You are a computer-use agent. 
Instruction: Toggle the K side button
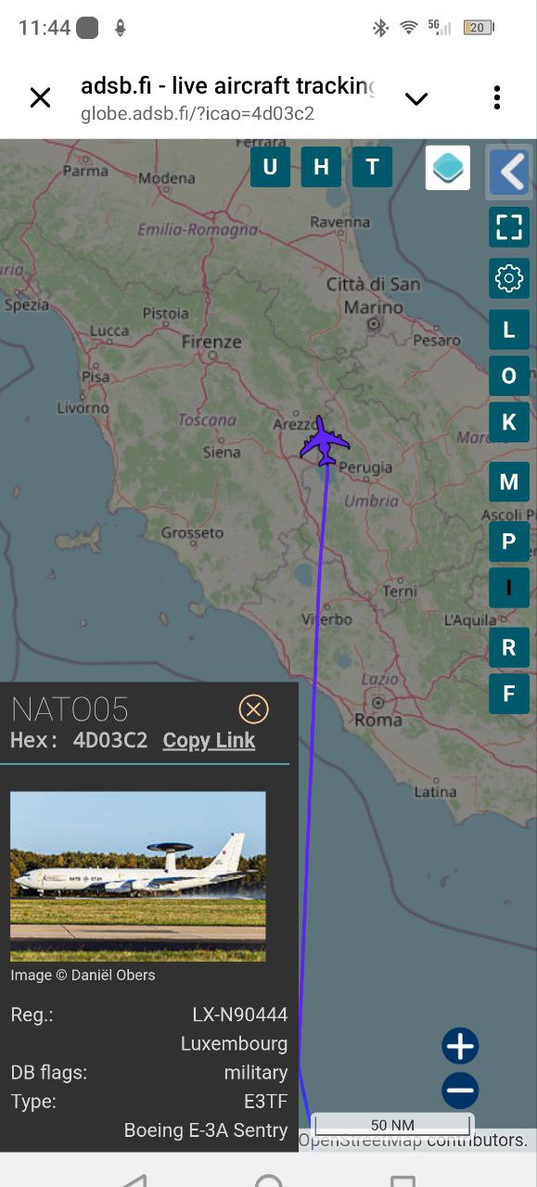point(509,422)
